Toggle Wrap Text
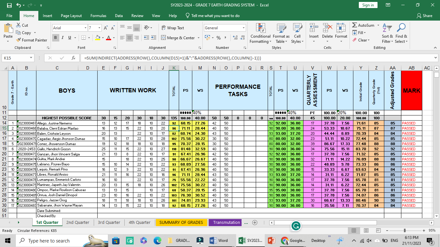Viewport: 440px width, 247px height. click(173, 28)
